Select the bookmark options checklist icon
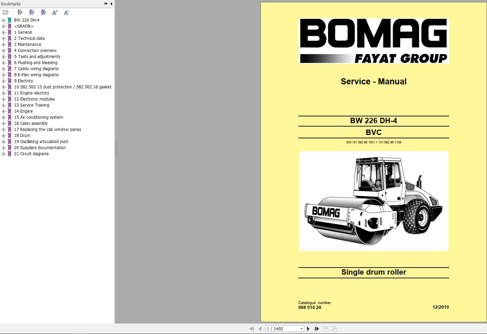The height and width of the screenshot is (334, 487). [5, 12]
